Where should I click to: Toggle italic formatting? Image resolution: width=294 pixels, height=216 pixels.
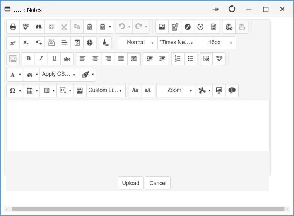point(41,59)
